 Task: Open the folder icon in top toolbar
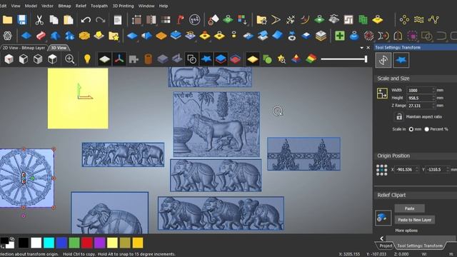8,20
